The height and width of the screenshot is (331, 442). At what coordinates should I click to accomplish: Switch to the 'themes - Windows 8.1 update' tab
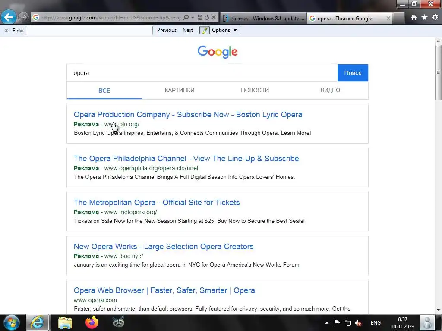click(x=264, y=18)
